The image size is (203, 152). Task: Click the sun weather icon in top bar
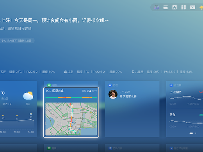pos(201,7)
